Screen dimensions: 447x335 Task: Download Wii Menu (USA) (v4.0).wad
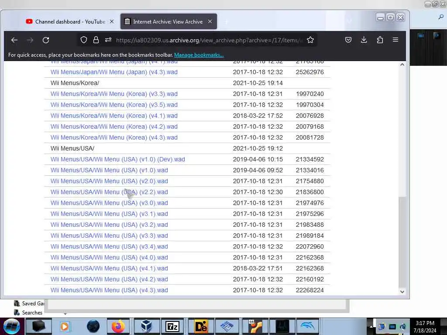pos(109,257)
